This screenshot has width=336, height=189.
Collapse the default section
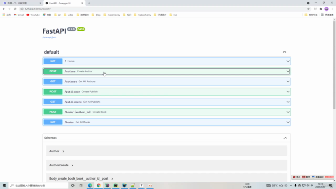pyautogui.click(x=285, y=52)
